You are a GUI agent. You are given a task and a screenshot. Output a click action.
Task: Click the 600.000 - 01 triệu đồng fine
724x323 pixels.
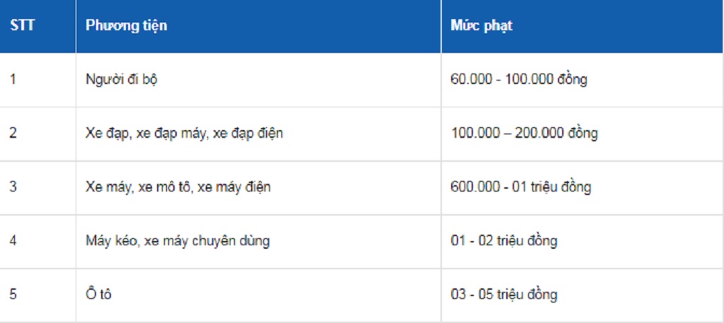click(520, 187)
